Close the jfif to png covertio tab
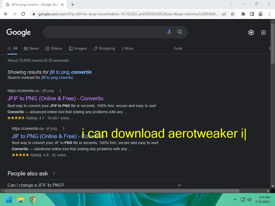275x206 pixels. (x=62, y=5)
